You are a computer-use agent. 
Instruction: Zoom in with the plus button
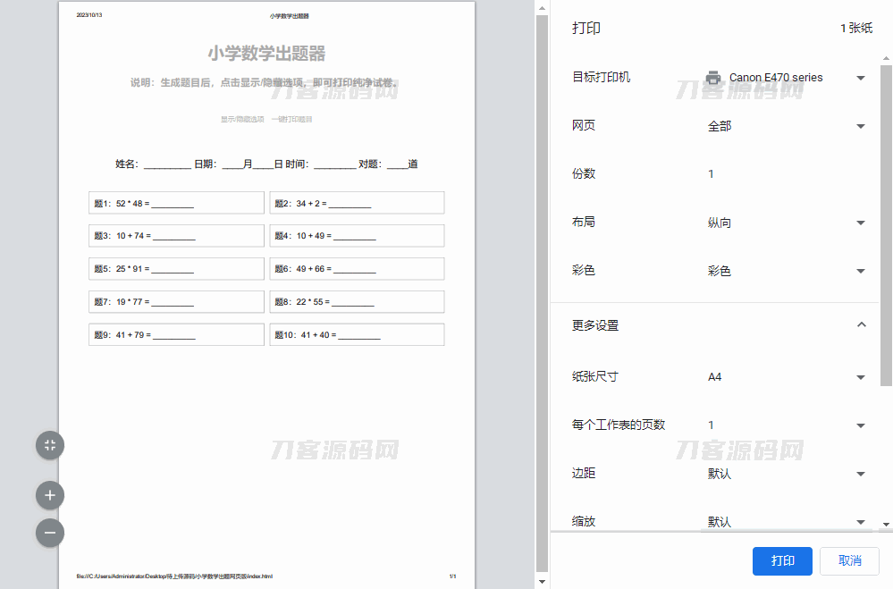50,494
